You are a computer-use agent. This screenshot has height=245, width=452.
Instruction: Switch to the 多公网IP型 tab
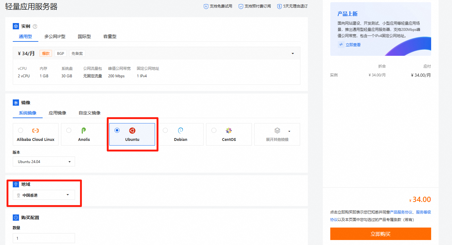point(55,36)
